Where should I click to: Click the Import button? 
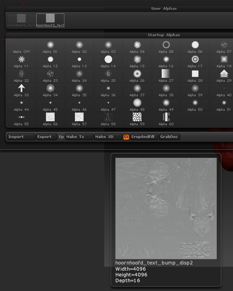[x=21, y=137]
